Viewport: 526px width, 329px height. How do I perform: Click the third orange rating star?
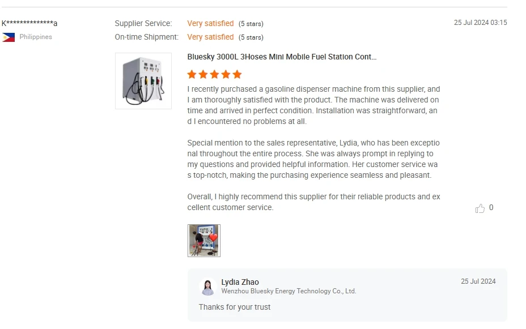(x=214, y=74)
